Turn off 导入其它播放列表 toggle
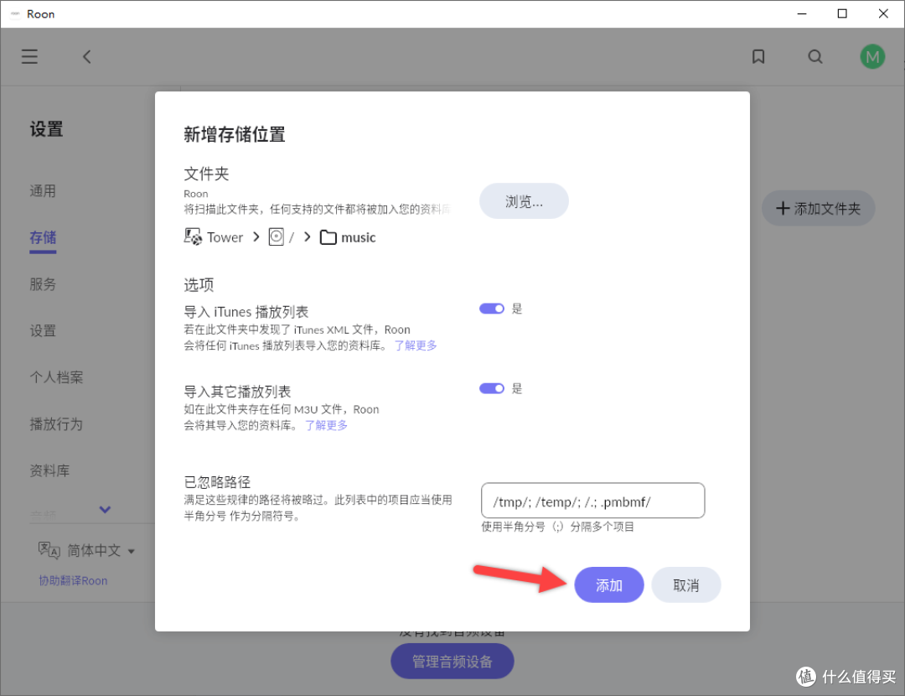 [492, 388]
